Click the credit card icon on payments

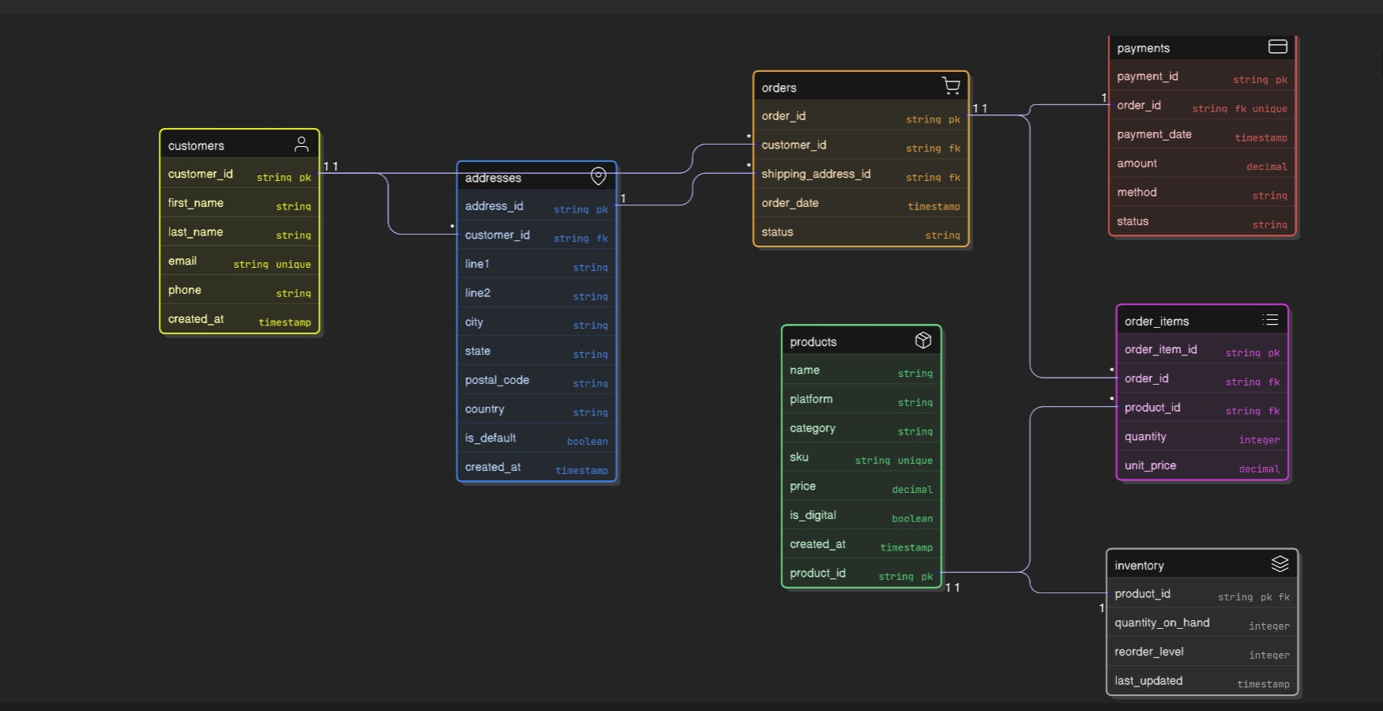click(1277, 47)
